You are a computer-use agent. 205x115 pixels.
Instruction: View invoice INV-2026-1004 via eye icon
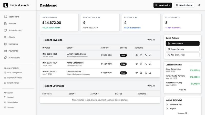pyautogui.click(x=137, y=64)
